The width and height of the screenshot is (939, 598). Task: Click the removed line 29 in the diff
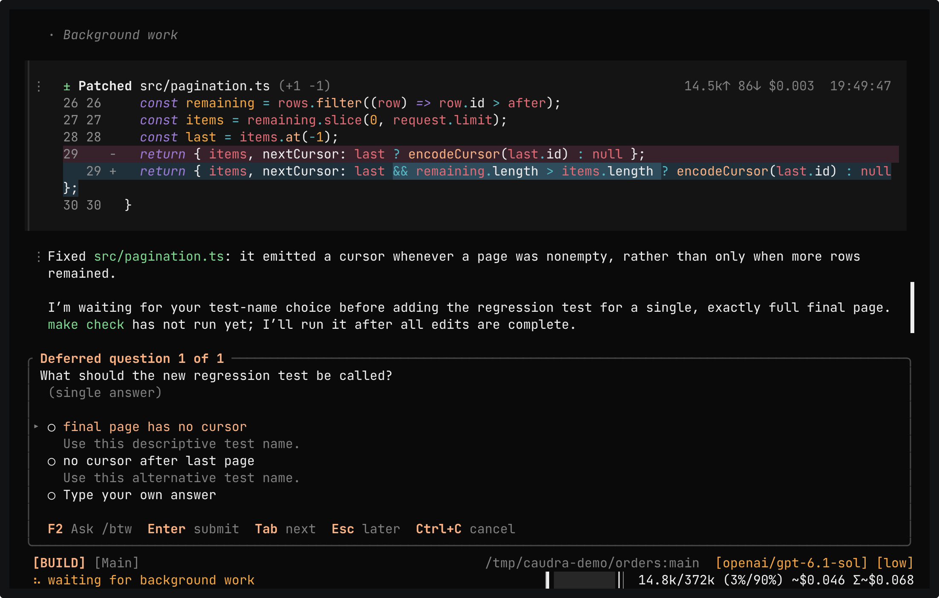(481, 154)
